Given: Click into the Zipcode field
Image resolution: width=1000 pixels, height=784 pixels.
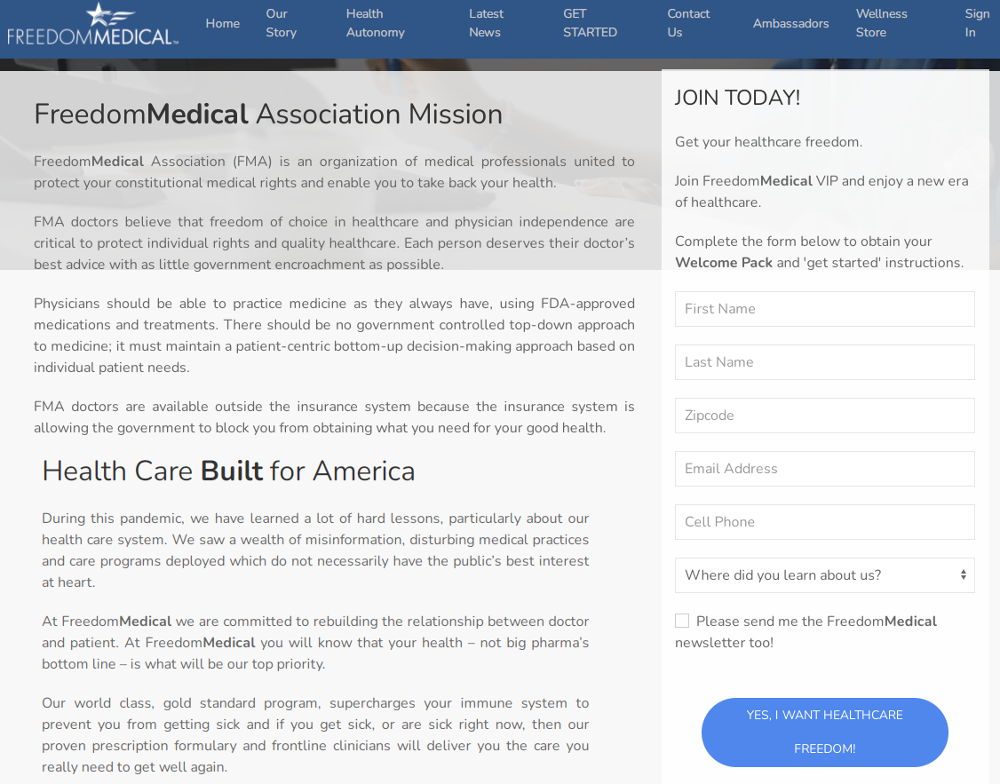Looking at the screenshot, I should (x=825, y=416).
